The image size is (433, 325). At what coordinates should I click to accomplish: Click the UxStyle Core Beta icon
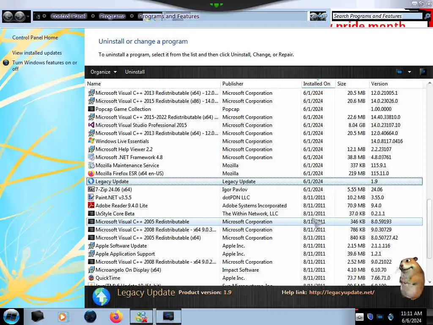point(91,213)
